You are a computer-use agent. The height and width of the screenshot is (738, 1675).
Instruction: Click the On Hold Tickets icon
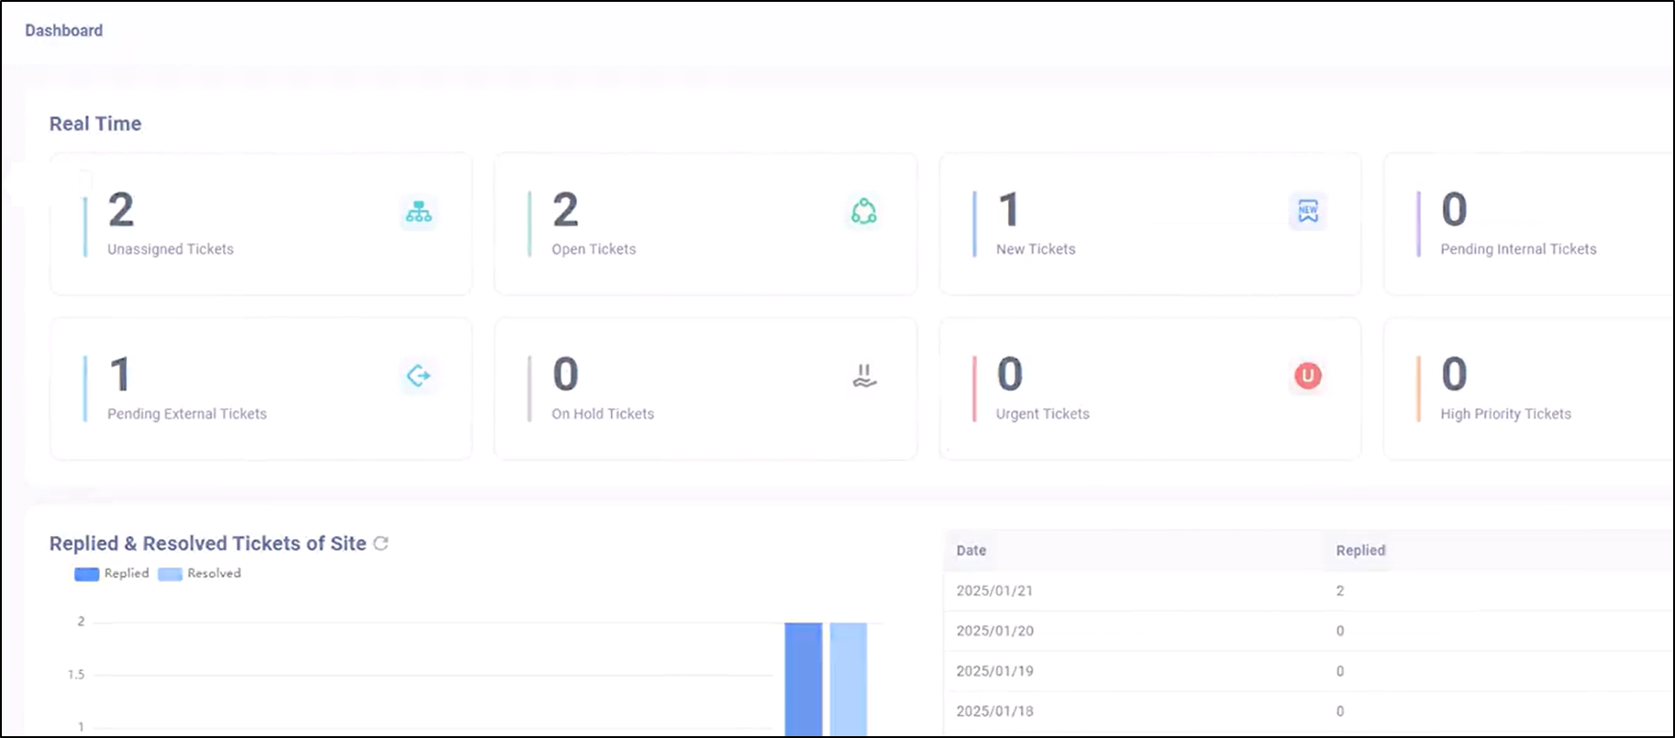click(x=863, y=376)
